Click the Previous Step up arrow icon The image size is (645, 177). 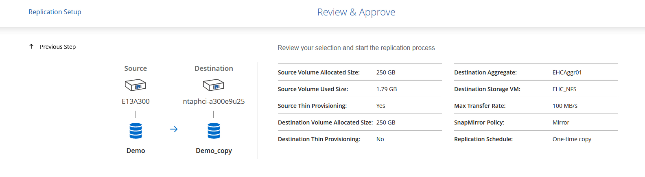pyautogui.click(x=31, y=47)
